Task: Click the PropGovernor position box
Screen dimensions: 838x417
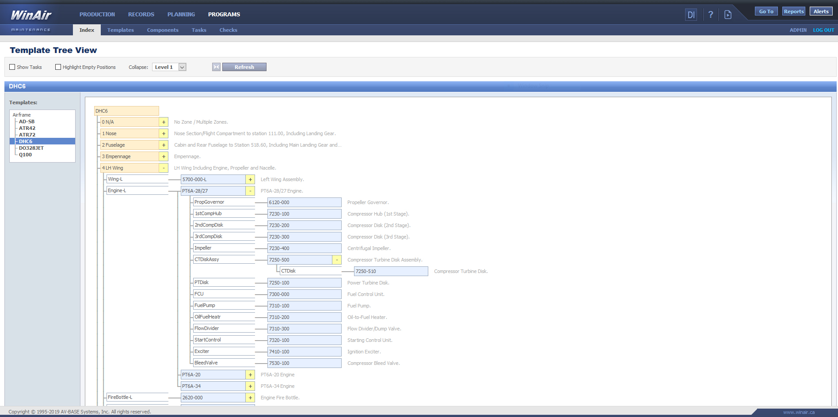Action: pos(224,202)
